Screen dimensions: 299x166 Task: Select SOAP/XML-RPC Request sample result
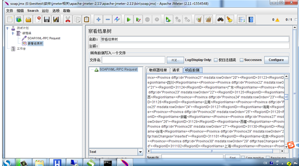point(118,69)
